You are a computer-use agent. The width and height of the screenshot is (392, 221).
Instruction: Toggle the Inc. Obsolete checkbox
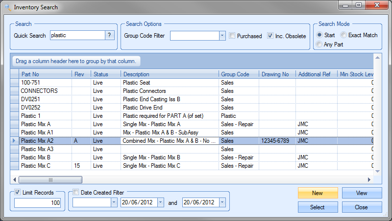point(270,36)
